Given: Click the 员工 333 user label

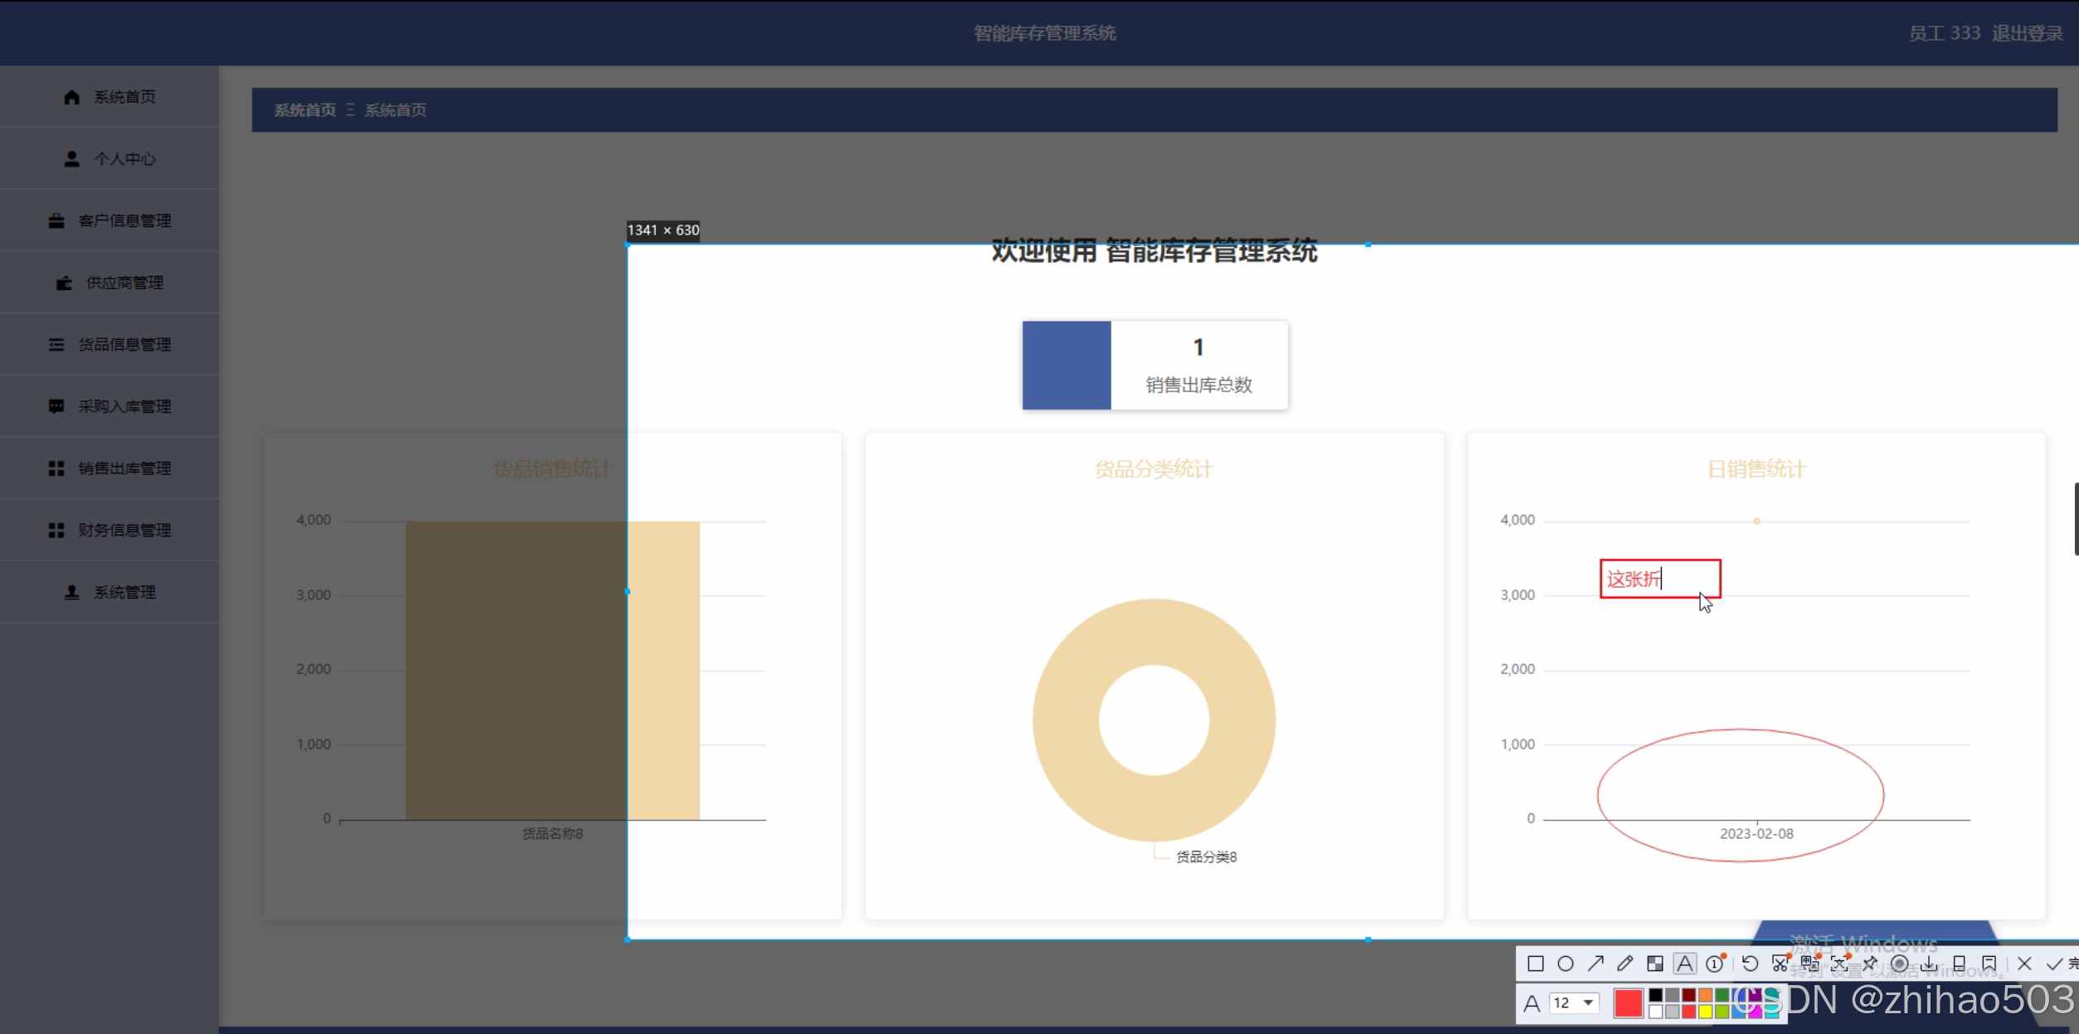Looking at the screenshot, I should (1944, 33).
